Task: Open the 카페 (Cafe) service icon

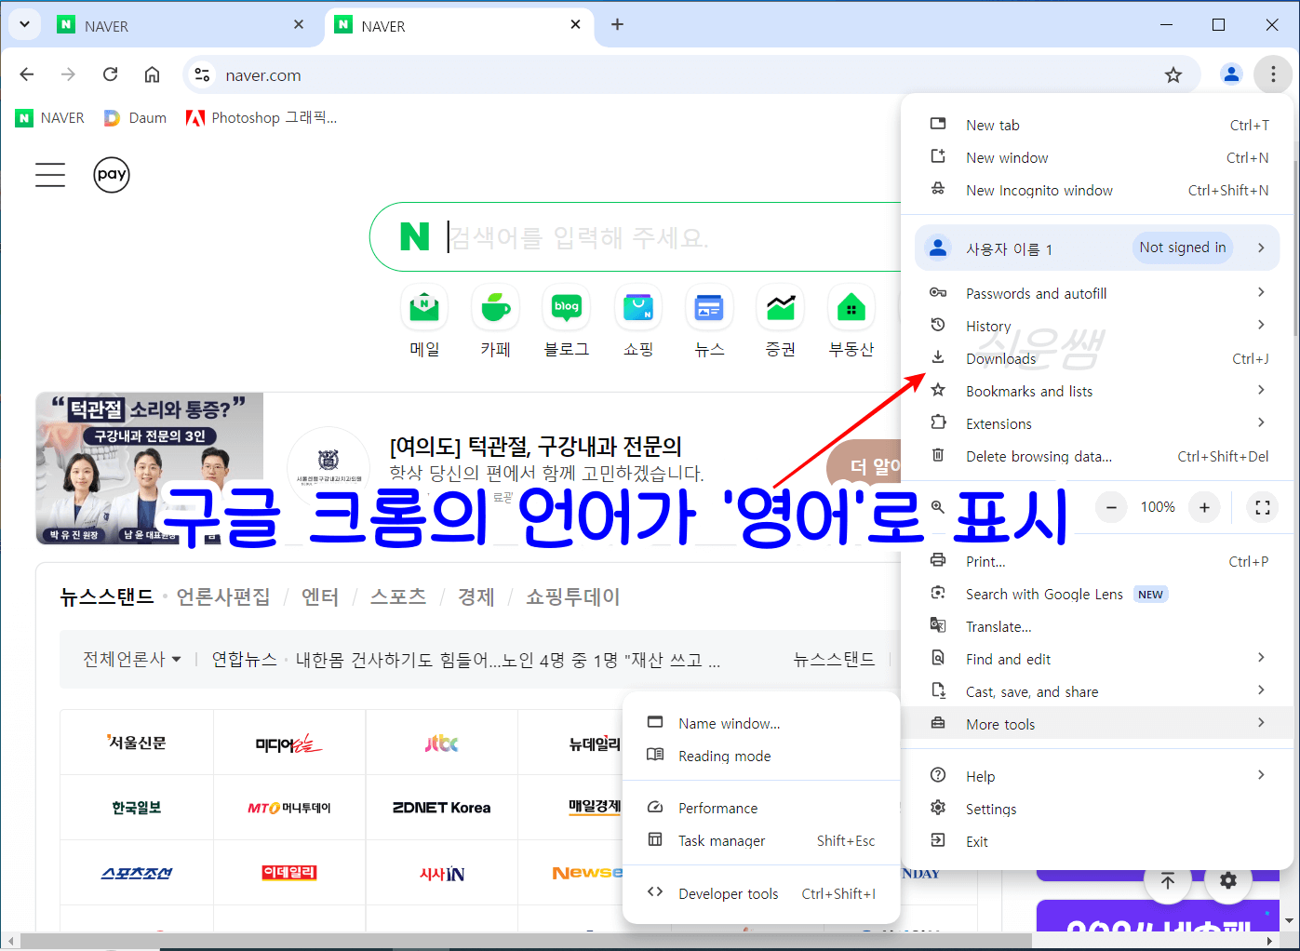Action: click(495, 307)
